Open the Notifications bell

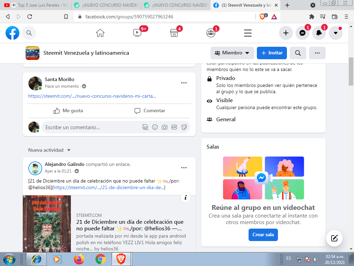[319, 33]
